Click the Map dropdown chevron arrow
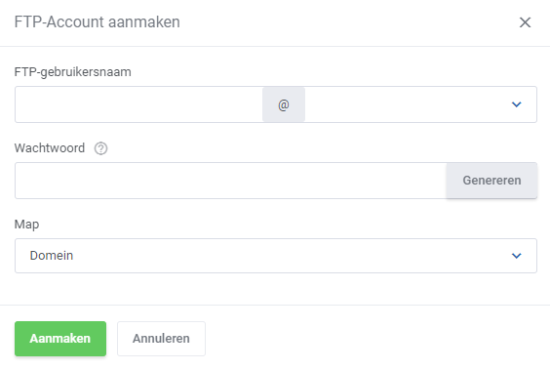 [516, 256]
